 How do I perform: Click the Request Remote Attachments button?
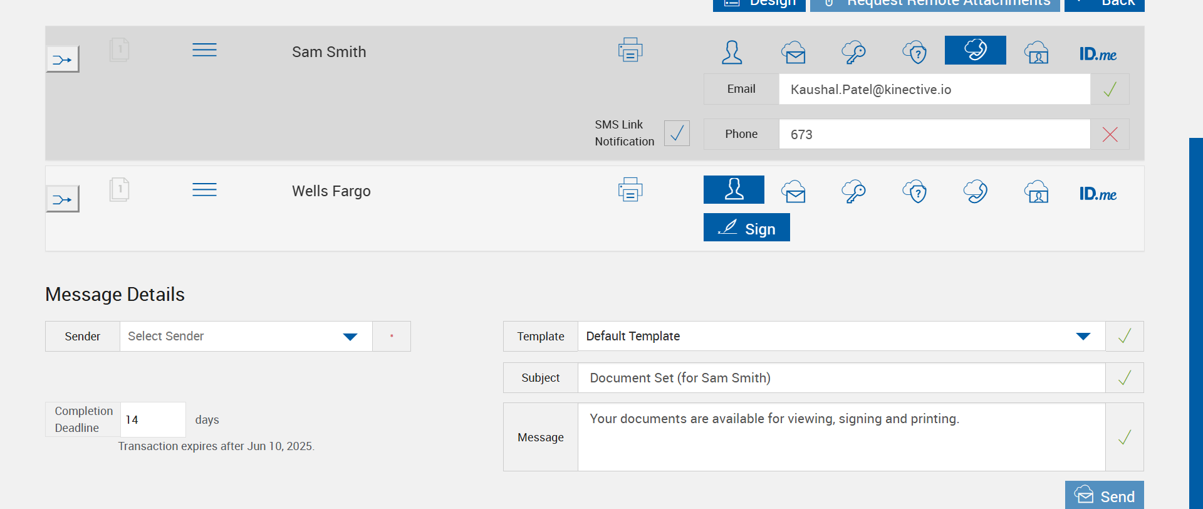click(935, 4)
